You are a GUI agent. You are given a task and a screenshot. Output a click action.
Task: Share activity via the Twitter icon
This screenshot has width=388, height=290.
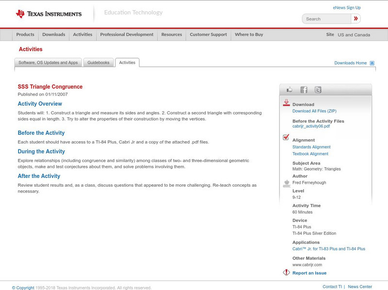[x=318, y=90]
